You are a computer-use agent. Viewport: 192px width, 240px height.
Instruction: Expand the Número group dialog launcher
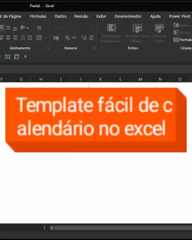(94, 48)
